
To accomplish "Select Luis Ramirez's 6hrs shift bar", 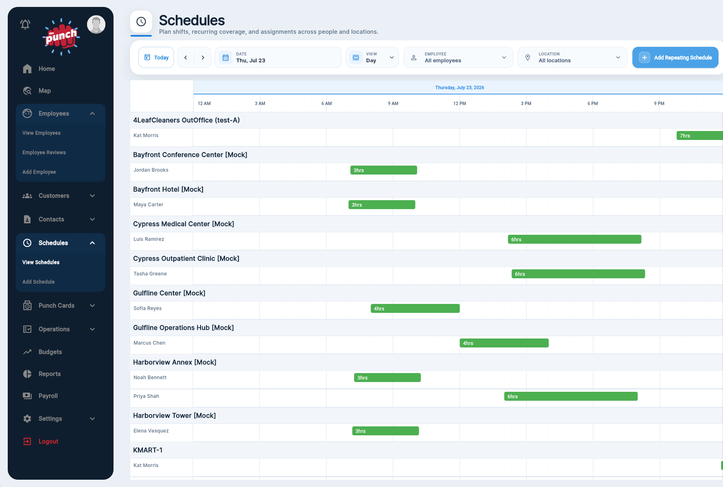I will point(574,239).
